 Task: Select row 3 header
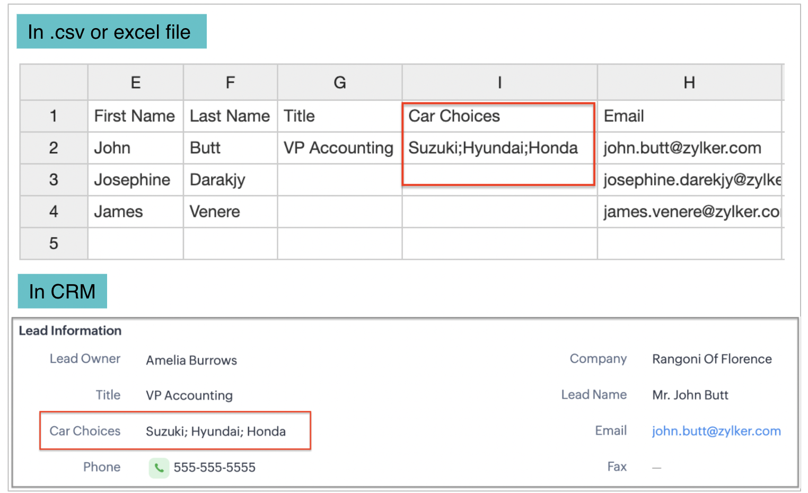(x=54, y=180)
